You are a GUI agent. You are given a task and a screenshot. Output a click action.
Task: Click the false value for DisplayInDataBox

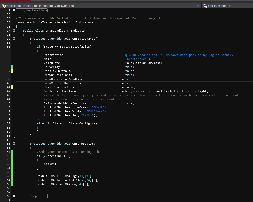pyautogui.click(x=130, y=71)
